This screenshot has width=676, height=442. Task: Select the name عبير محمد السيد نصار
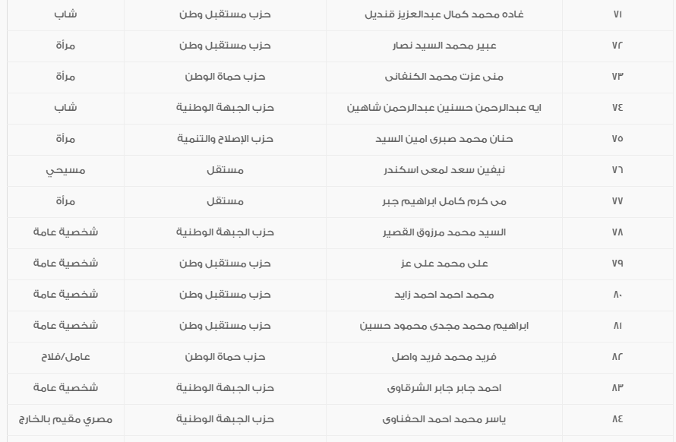(x=444, y=46)
